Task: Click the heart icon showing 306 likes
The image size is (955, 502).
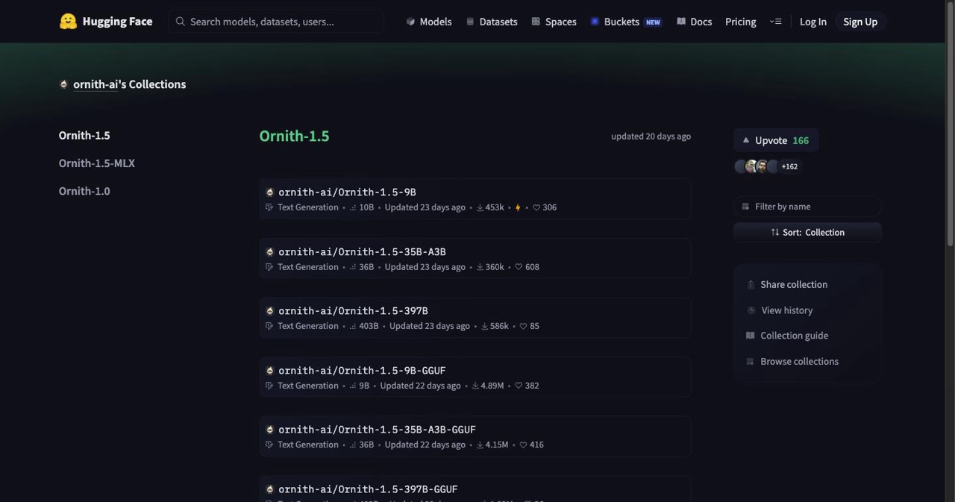Action: pos(536,207)
